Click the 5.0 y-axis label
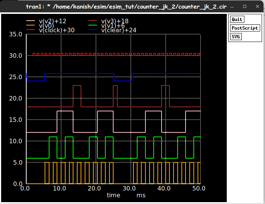Viewport: 265px width, 204px height. coord(18,162)
